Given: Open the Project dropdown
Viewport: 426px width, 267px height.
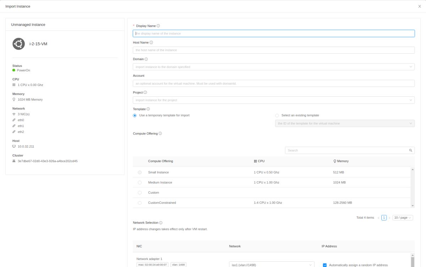Looking at the screenshot, I should [274, 100].
